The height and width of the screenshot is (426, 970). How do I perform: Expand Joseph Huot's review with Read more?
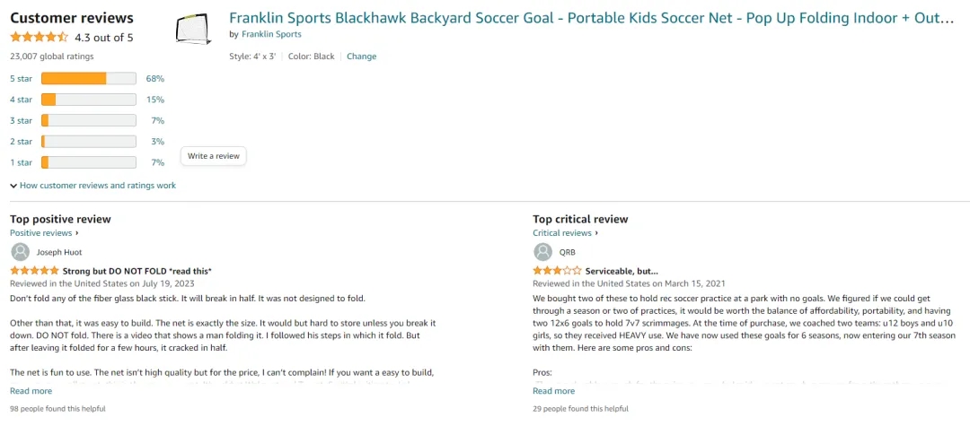(x=31, y=391)
